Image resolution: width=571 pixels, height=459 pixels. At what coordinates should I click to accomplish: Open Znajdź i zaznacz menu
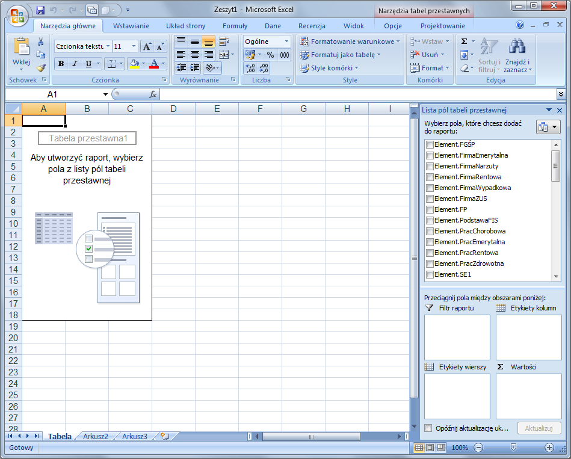pos(517,55)
